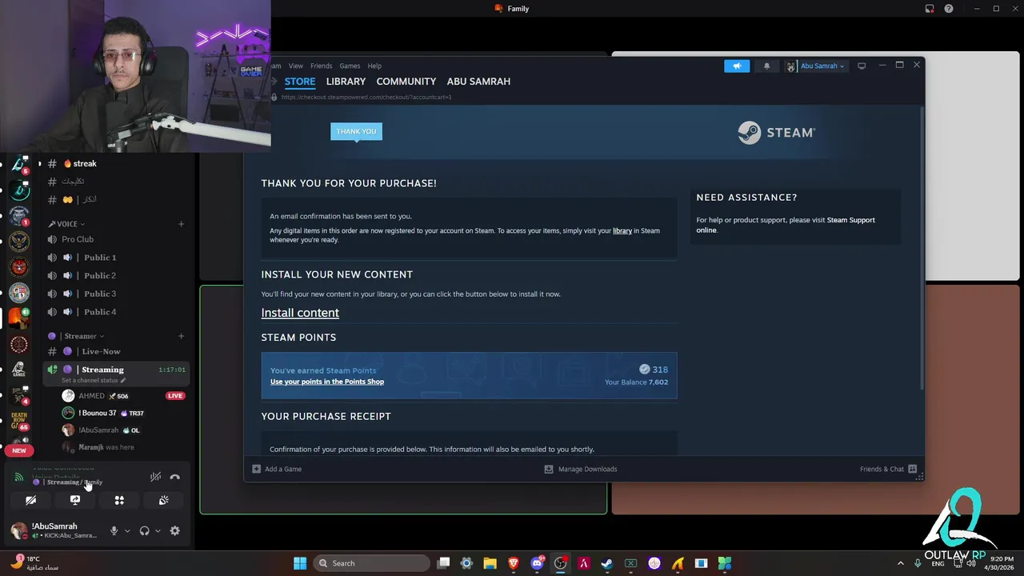Click the Install content link
Image resolution: width=1024 pixels, height=576 pixels.
tap(300, 313)
